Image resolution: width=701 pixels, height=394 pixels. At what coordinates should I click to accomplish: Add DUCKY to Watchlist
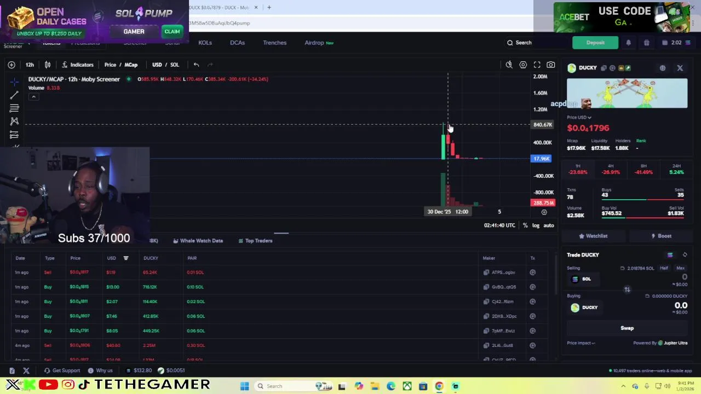(593, 236)
